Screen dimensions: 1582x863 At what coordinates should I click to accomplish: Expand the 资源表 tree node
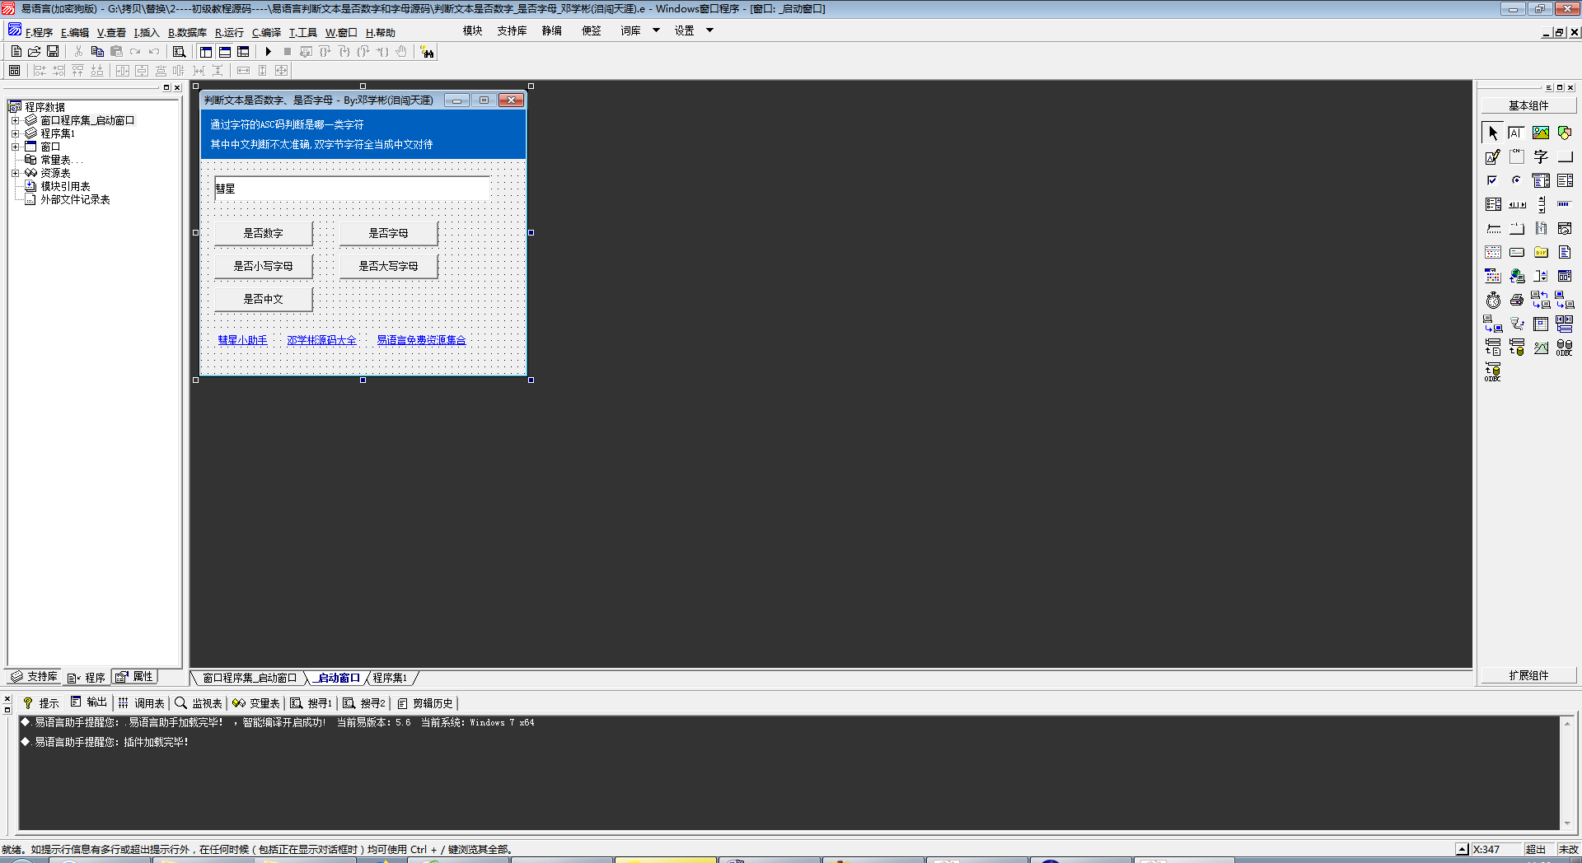(15, 173)
